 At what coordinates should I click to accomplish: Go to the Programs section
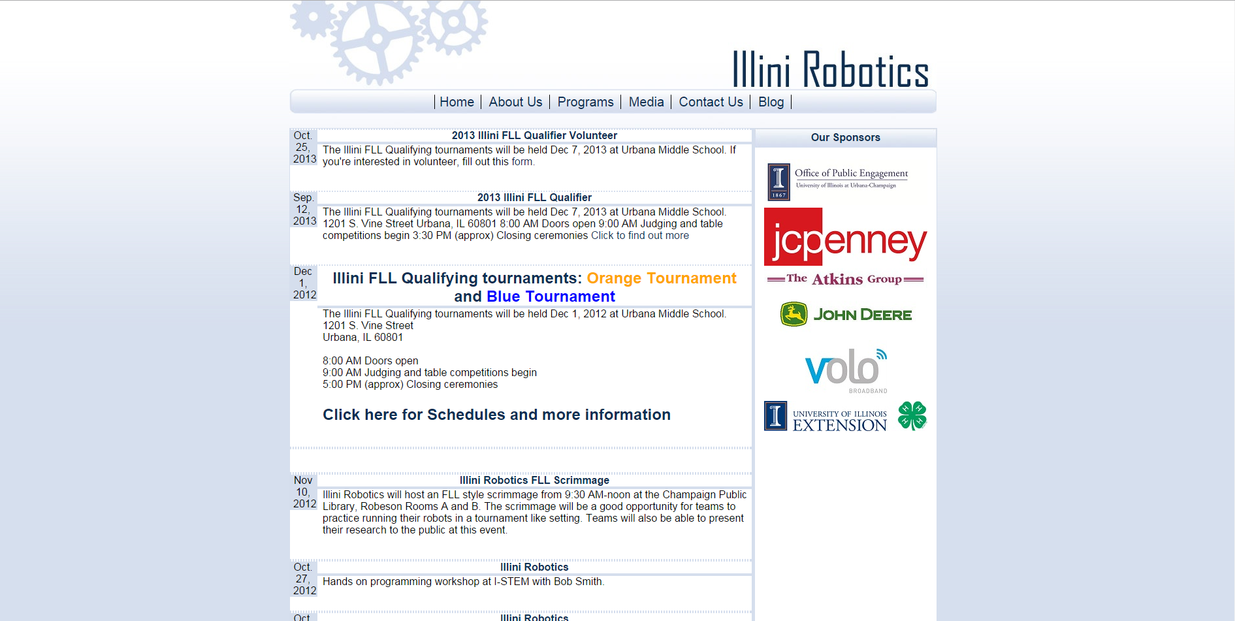(585, 102)
